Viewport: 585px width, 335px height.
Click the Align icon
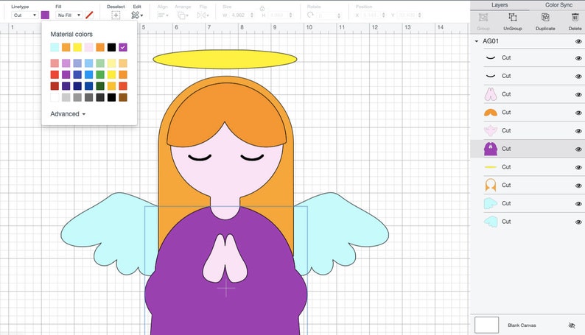[x=161, y=15]
